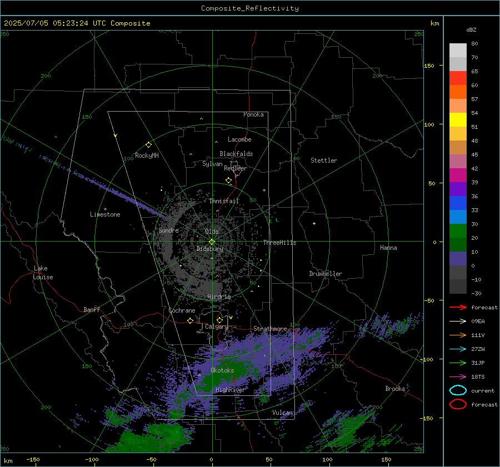Click the Stettler label

(x=324, y=160)
